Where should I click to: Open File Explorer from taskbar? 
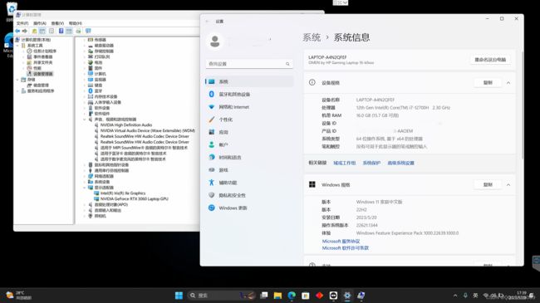pyautogui.click(x=277, y=296)
